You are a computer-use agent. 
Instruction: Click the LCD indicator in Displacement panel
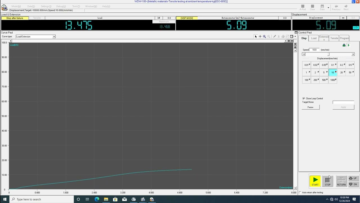pyautogui.click(x=356, y=28)
